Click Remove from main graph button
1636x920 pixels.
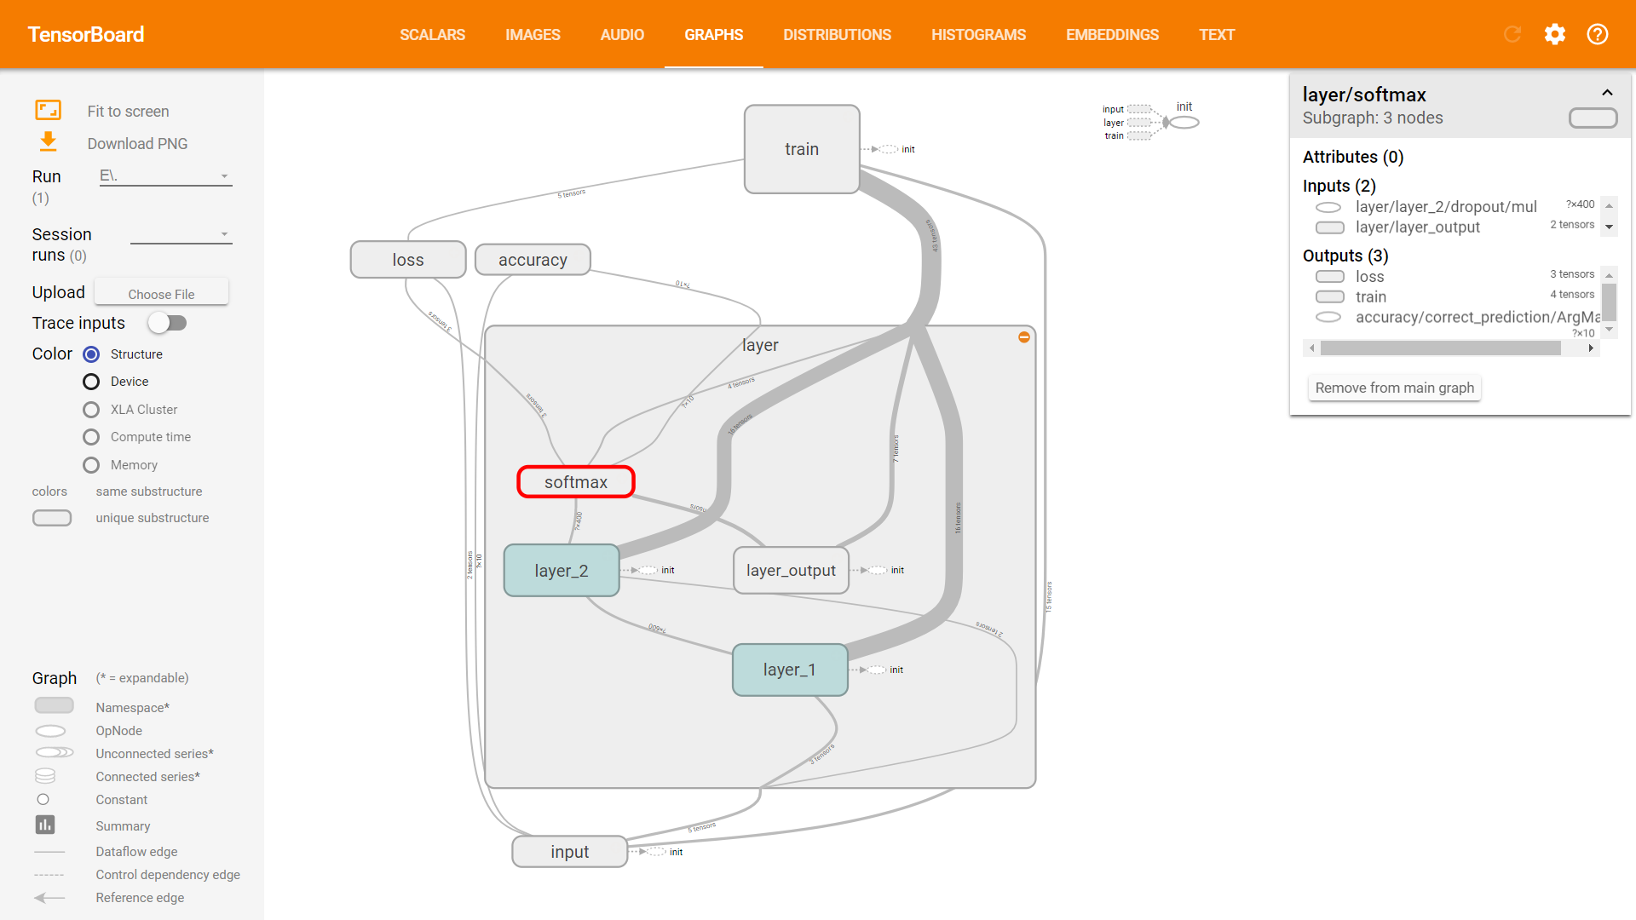tap(1394, 388)
